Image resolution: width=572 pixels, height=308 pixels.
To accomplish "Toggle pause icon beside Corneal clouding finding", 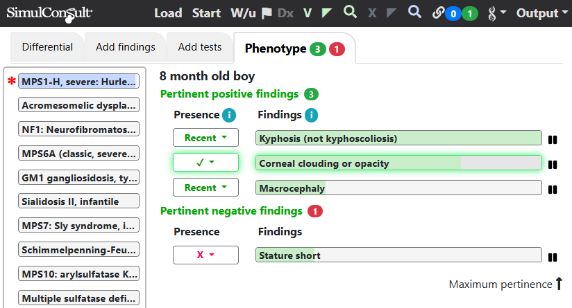I will [x=553, y=165].
